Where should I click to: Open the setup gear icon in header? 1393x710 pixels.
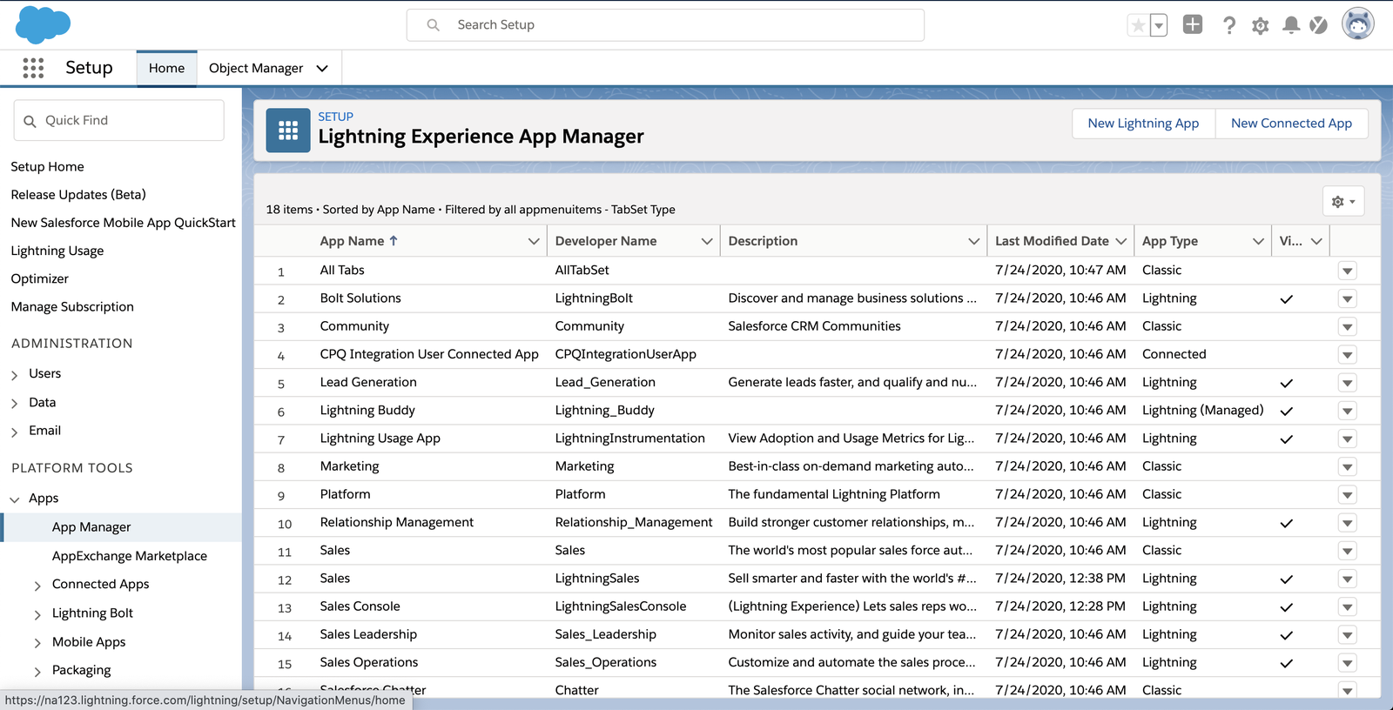coord(1260,25)
